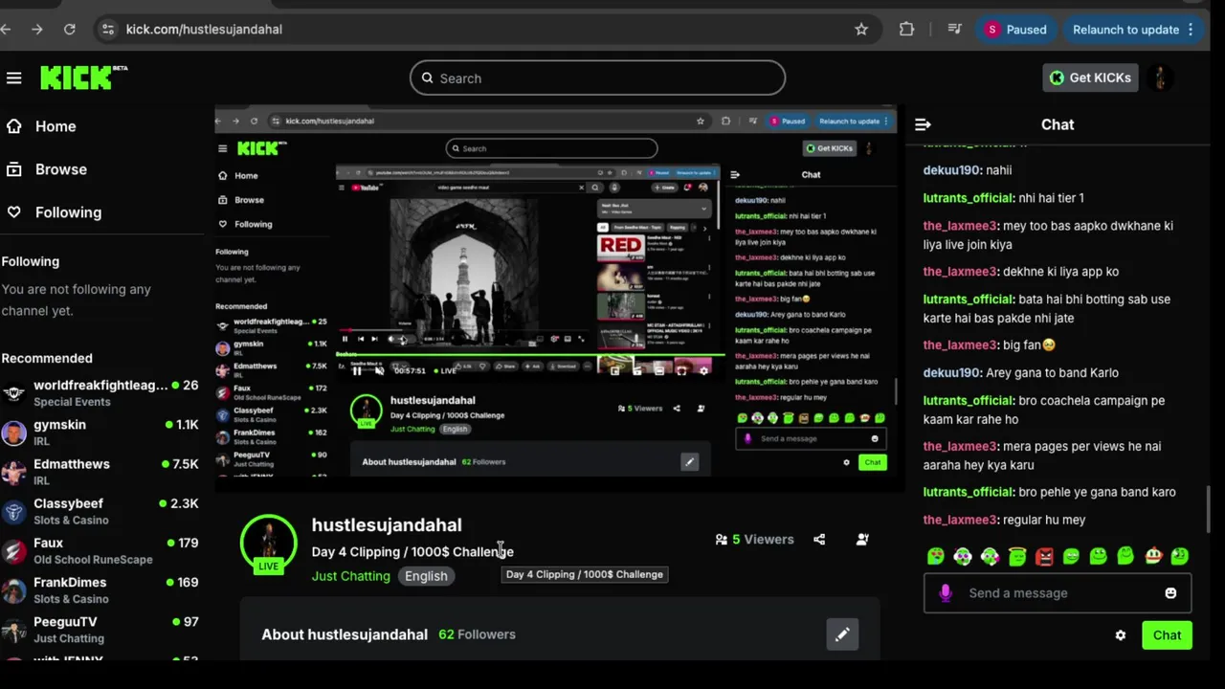Click the address bar URL
This screenshot has width=1225, height=689.
click(x=204, y=30)
